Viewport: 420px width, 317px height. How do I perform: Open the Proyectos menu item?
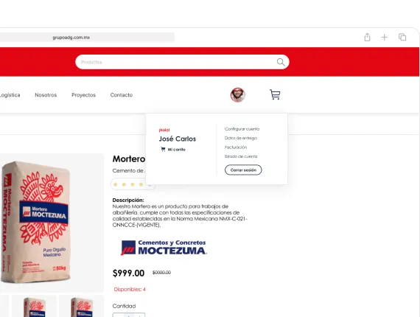click(83, 95)
